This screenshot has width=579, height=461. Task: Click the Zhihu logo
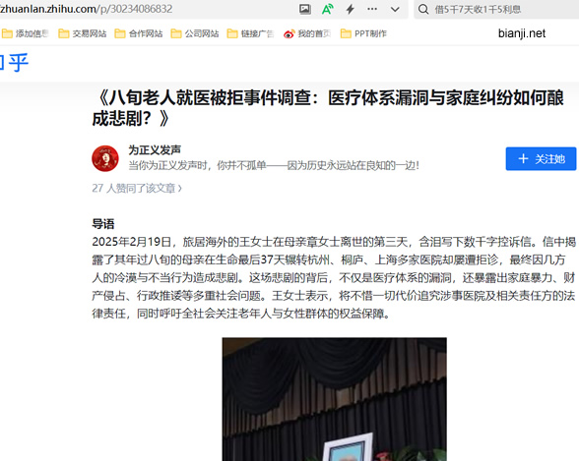coord(14,63)
